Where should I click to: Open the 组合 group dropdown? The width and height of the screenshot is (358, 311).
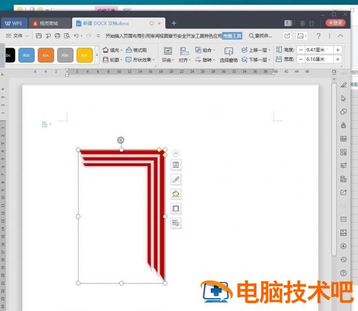pyautogui.click(x=205, y=50)
